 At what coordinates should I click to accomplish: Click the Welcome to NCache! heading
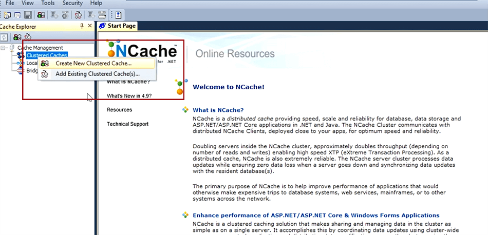tap(229, 87)
